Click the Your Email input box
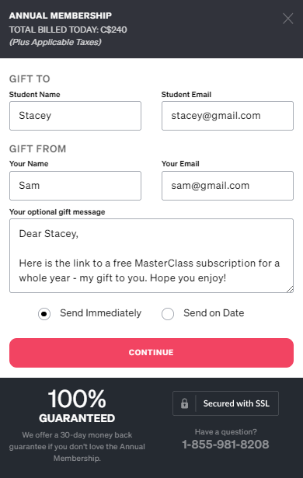303x478 pixels. (x=228, y=186)
